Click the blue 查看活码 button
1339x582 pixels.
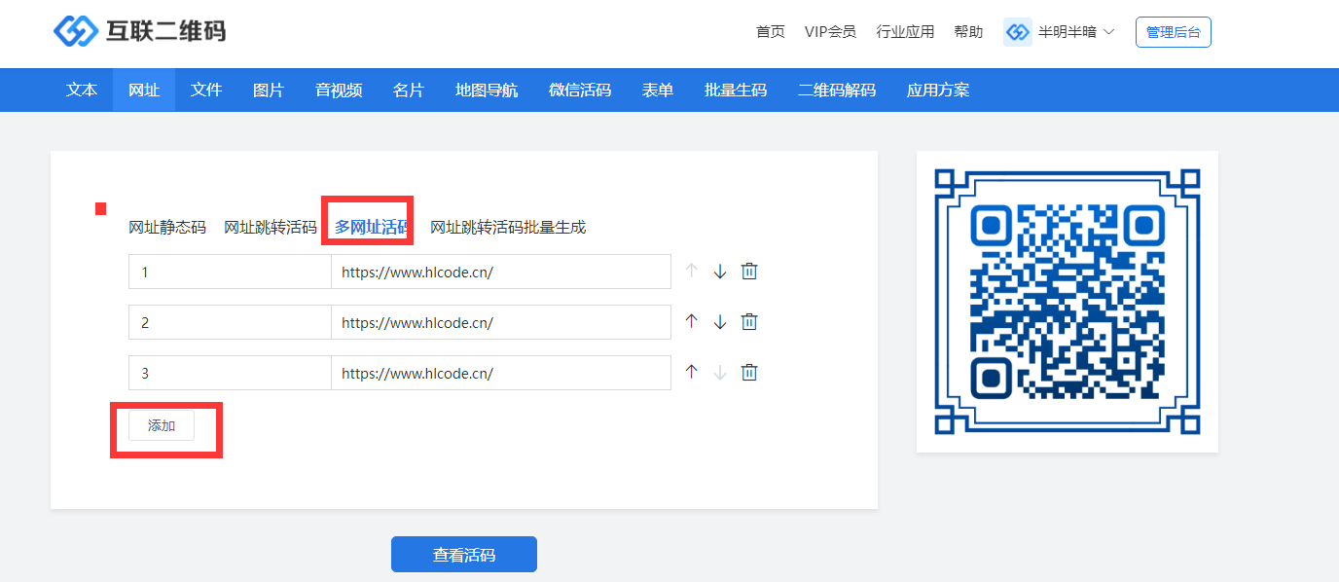464,555
